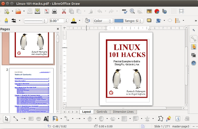Viewport: 198px width, 129px height.
Task: Click the Copy icon
Action: tap(71, 11)
